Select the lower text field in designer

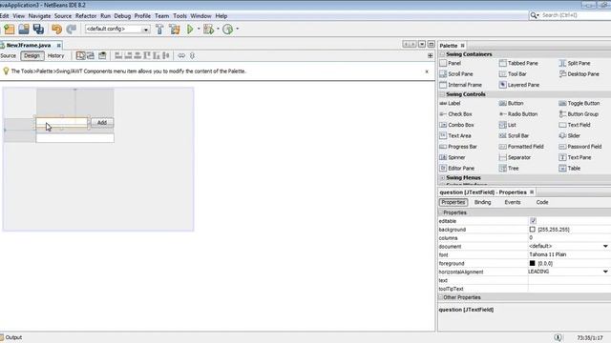tap(74, 138)
